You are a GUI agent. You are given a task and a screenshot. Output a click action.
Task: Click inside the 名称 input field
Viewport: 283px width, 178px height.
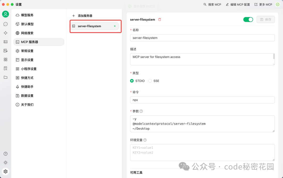pyautogui.click(x=202, y=38)
